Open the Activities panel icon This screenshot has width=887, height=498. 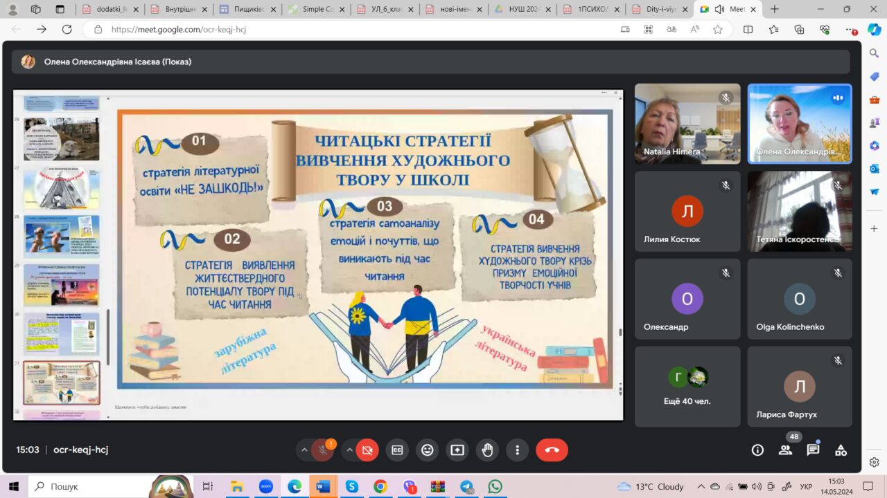(x=841, y=450)
